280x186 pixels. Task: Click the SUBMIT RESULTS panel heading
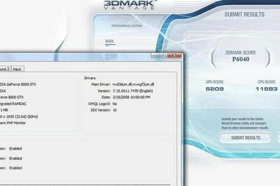[244, 14]
